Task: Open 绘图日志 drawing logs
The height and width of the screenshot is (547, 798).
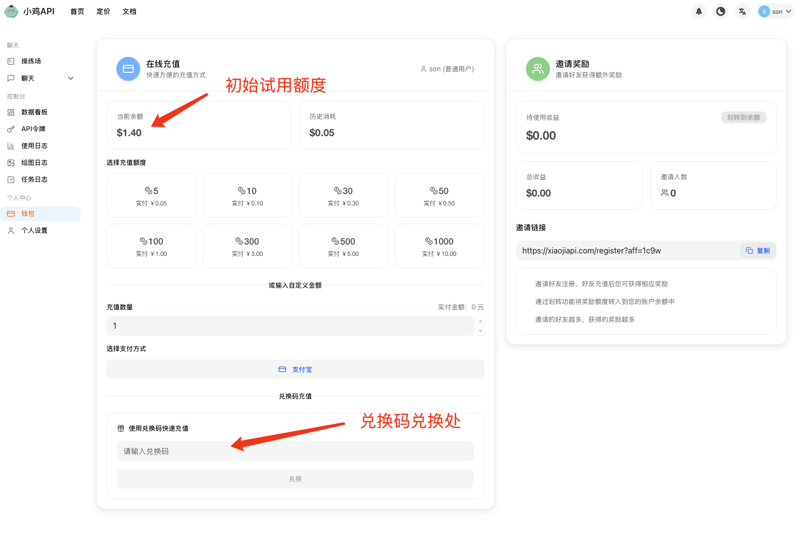Action: [x=34, y=163]
